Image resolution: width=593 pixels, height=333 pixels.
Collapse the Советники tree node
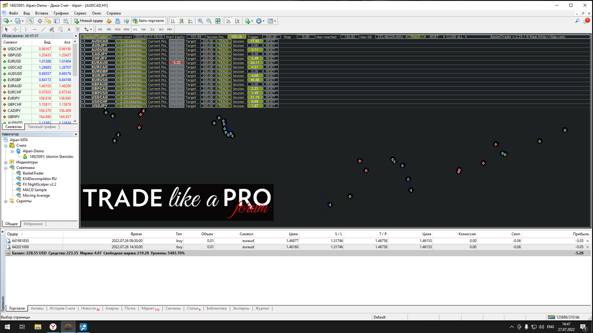pyautogui.click(x=6, y=168)
